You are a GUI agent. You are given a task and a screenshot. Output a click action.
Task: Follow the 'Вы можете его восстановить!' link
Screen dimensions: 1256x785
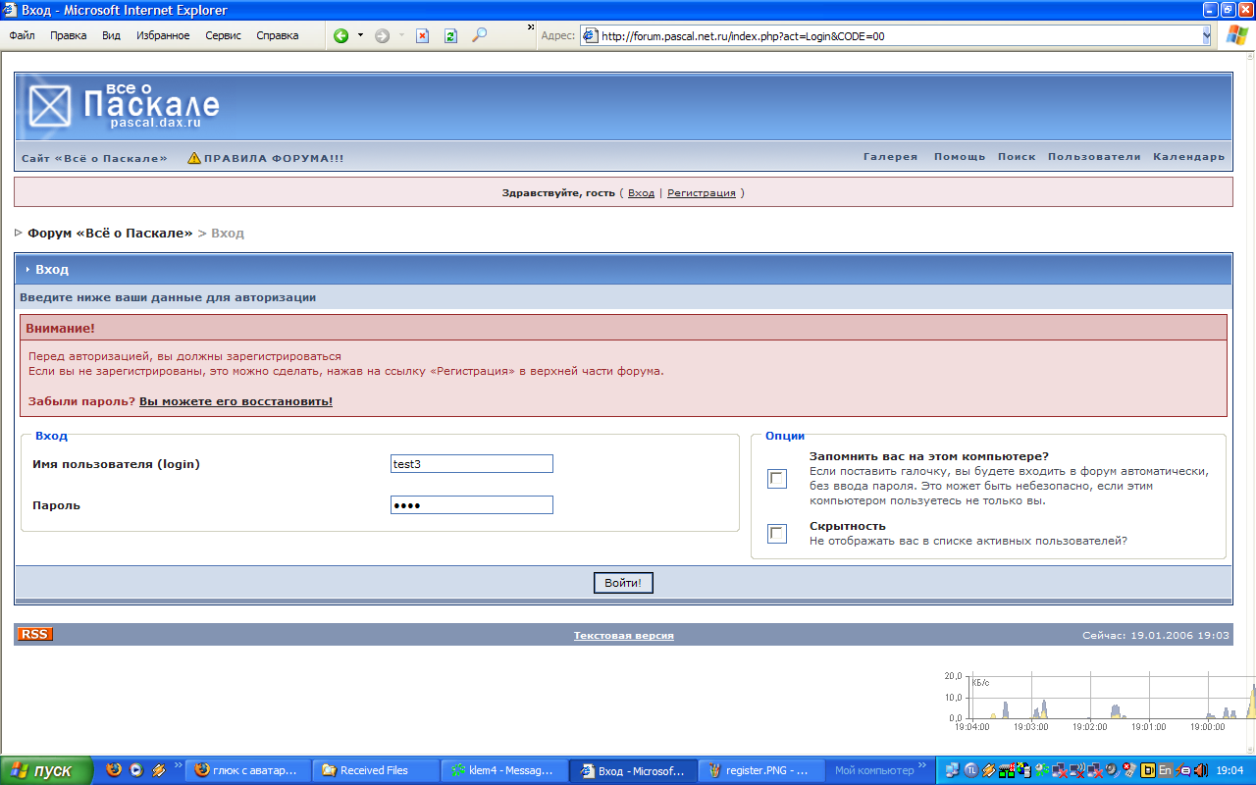235,401
